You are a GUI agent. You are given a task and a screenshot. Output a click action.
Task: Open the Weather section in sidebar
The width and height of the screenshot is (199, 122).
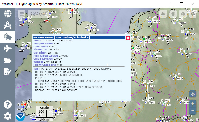(x=8, y=37)
